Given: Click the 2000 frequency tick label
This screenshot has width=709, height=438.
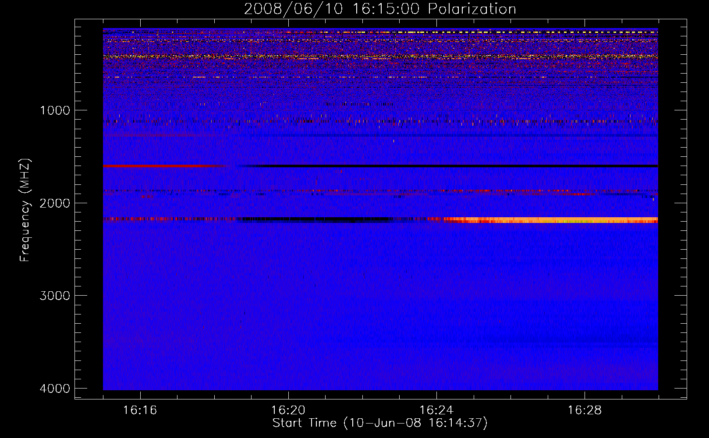Looking at the screenshot, I should point(55,203).
